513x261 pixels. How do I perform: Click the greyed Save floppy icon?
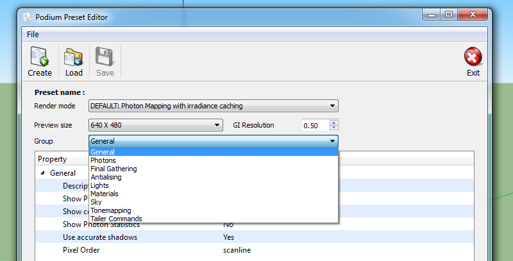105,57
